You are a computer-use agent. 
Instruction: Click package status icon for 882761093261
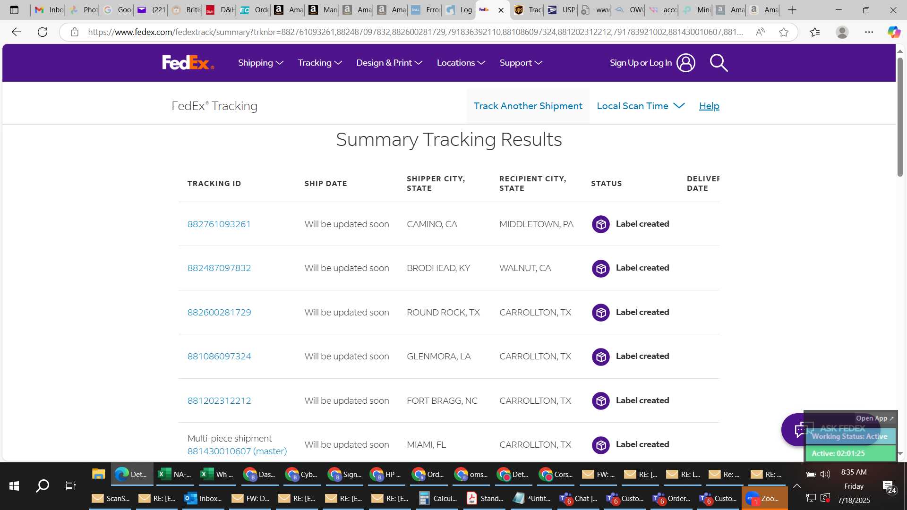600,224
